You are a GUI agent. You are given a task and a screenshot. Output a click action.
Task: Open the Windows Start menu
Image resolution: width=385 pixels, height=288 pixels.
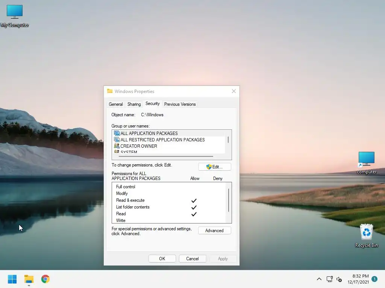(12, 279)
